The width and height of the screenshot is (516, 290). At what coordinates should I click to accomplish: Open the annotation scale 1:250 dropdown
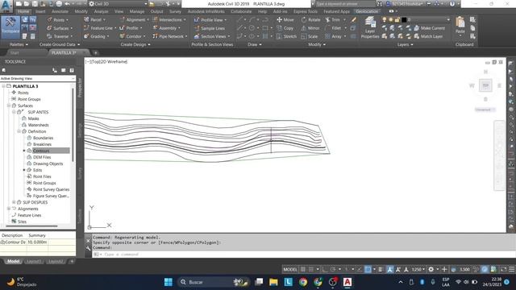coord(418,269)
